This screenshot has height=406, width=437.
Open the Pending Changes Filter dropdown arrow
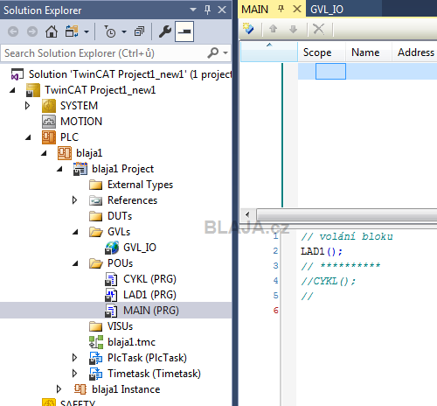pyautogui.click(x=124, y=31)
